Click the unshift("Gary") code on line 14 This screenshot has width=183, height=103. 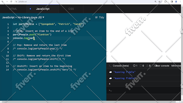(x=44, y=70)
